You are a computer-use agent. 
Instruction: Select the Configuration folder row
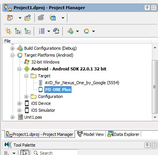click(50, 96)
